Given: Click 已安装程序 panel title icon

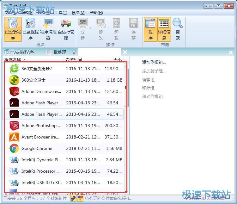Looking at the screenshot, I should point(6,52).
